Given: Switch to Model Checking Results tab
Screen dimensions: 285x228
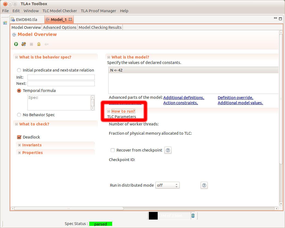Looking at the screenshot, I should (x=100, y=27).
